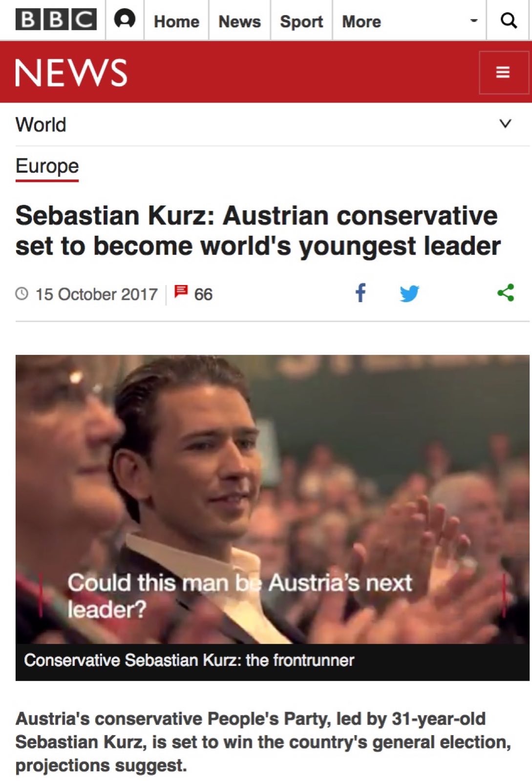The image size is (532, 781).
Task: Share article via Facebook icon
Action: [360, 293]
